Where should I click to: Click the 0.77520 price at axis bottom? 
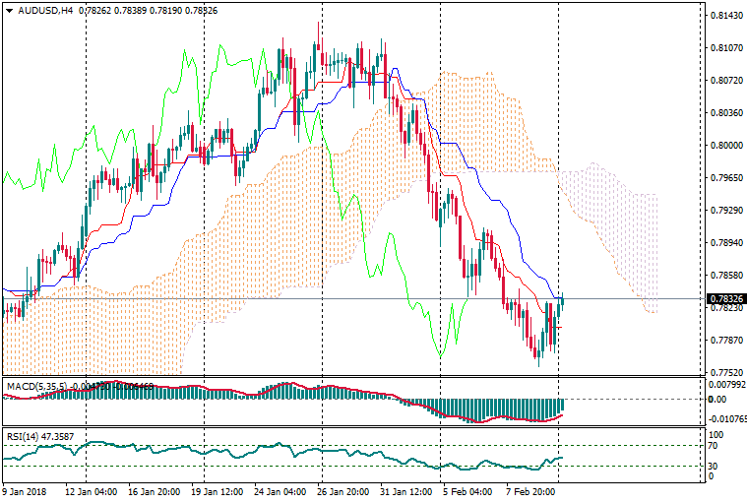(x=724, y=373)
